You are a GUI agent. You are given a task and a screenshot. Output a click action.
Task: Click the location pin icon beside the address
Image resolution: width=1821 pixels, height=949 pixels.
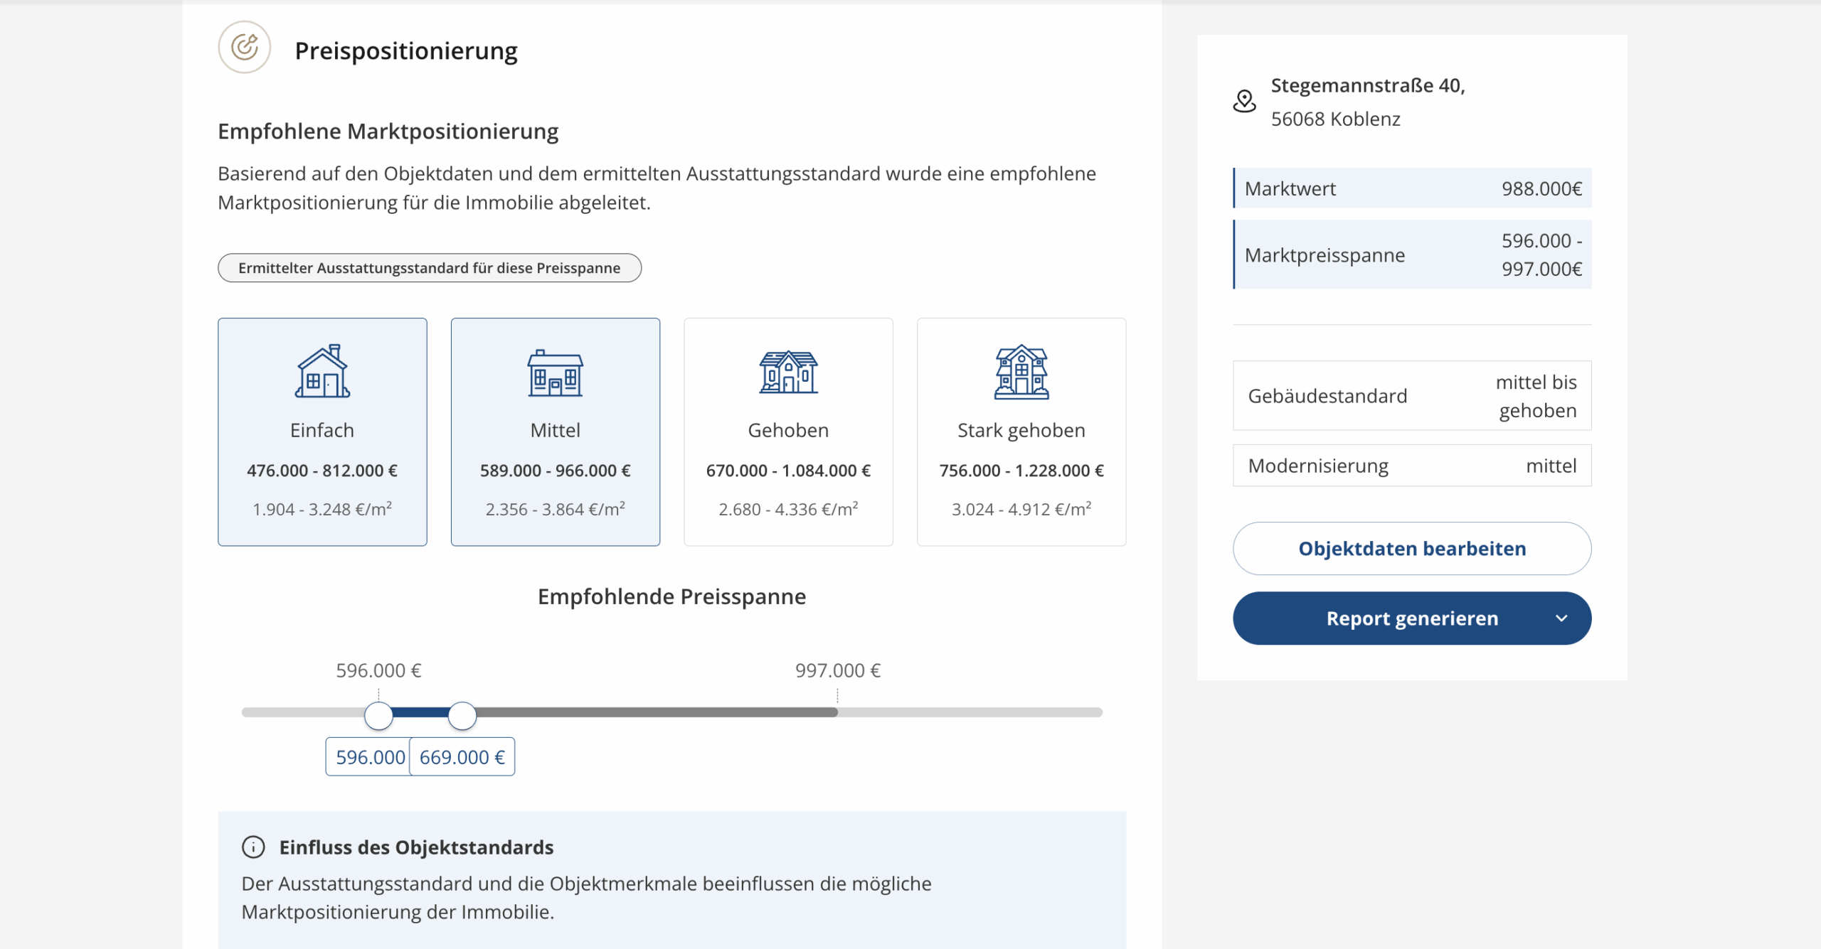pyautogui.click(x=1244, y=102)
